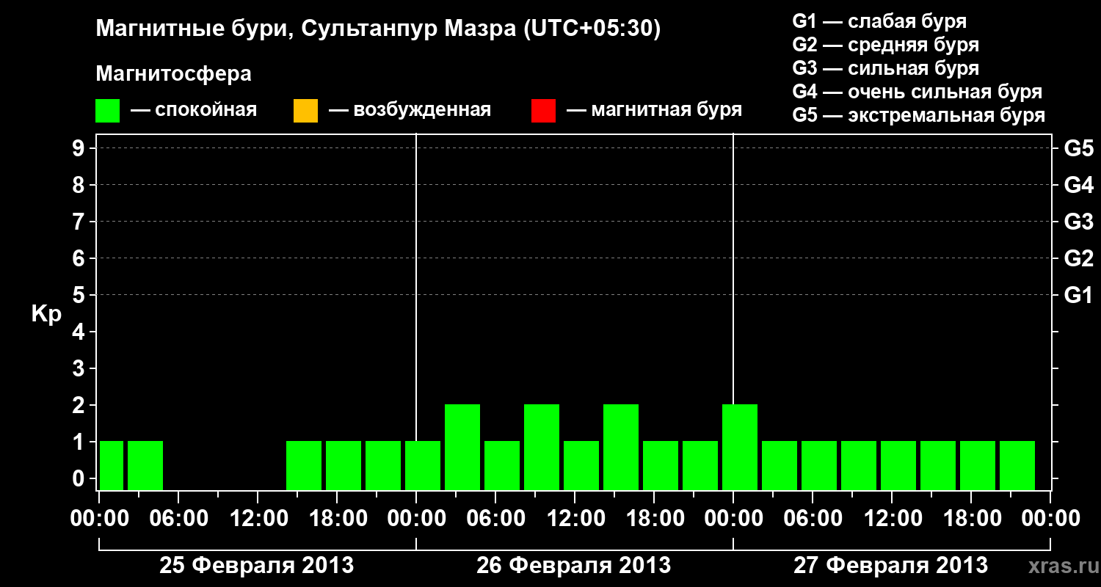
Task: Click the '18:00' tick label on 26 February
Action: (654, 519)
